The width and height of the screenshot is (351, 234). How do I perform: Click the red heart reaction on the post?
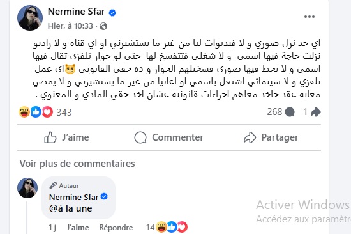47,112
